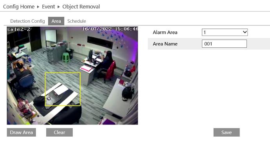Save the area settings

226,132
